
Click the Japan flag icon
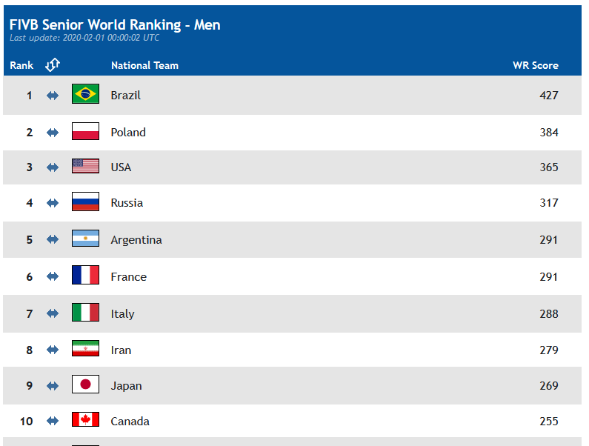tap(85, 384)
